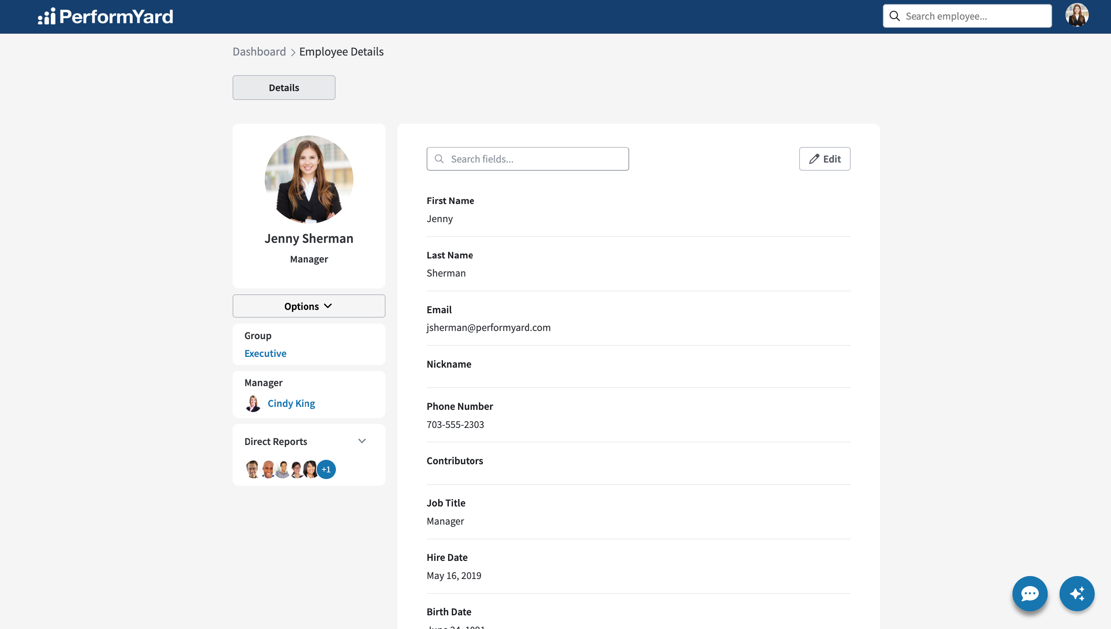This screenshot has width=1111, height=629.
Task: Click hire date May 16, 2019
Action: coord(454,576)
